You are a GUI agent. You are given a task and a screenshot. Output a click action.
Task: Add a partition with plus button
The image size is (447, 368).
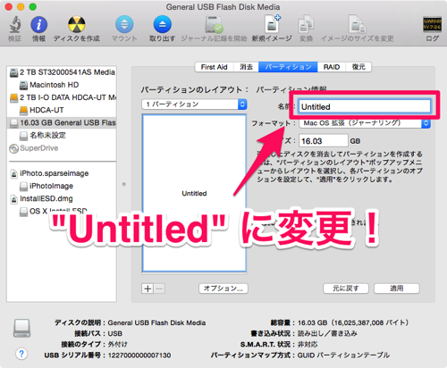coord(148,289)
